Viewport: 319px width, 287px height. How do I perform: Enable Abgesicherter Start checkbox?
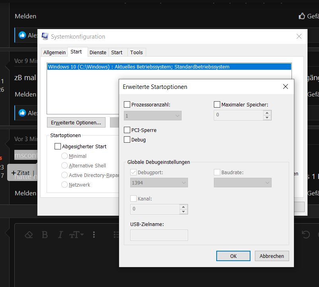pyautogui.click(x=58, y=146)
